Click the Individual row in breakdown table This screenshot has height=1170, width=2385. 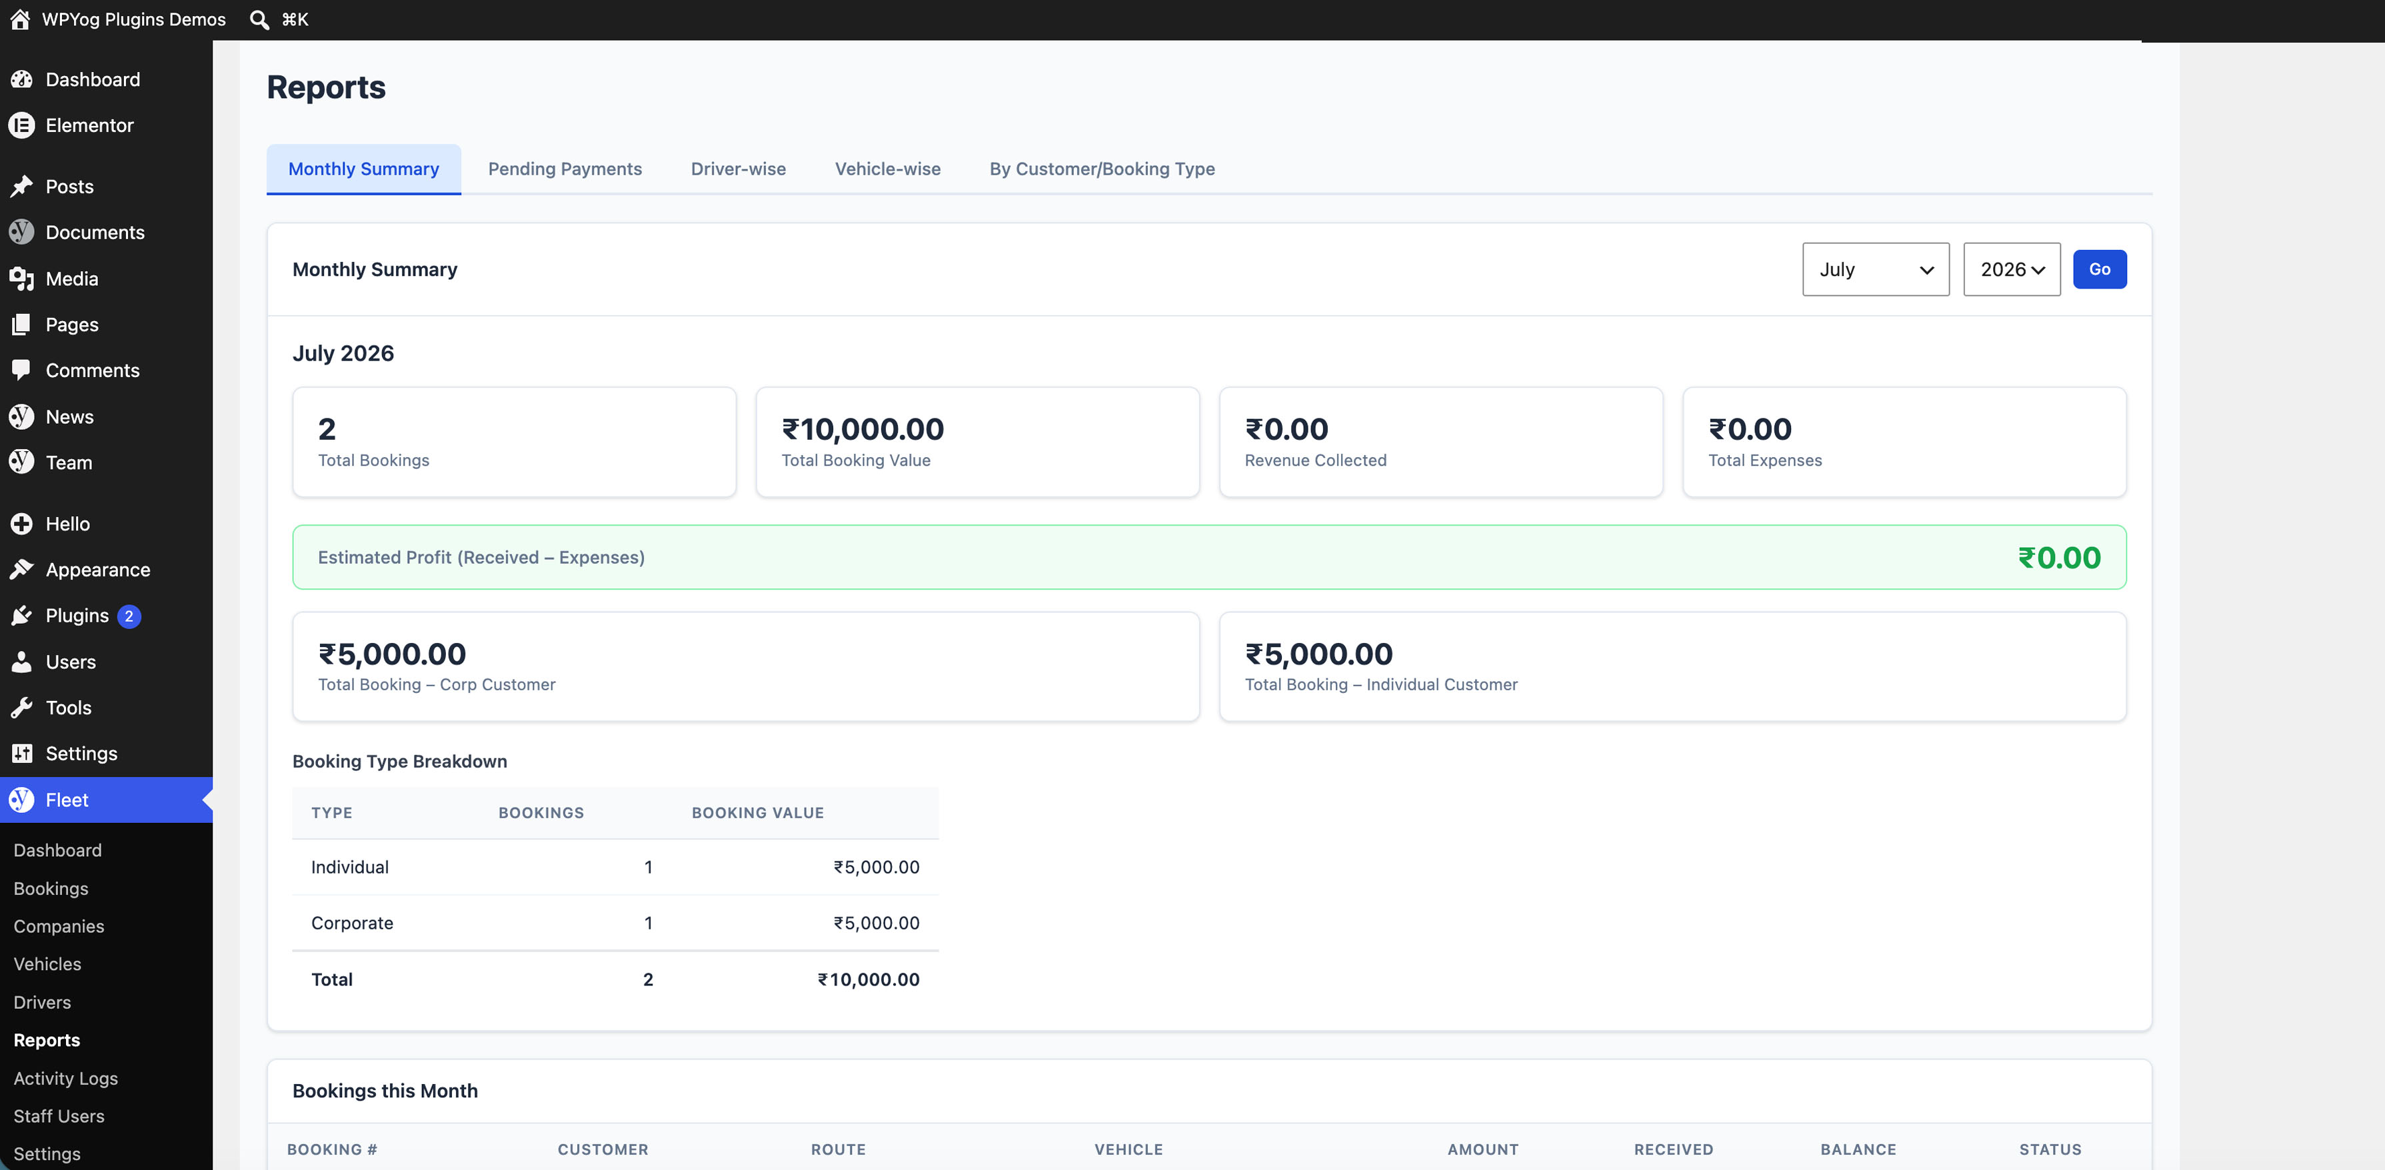[615, 868]
